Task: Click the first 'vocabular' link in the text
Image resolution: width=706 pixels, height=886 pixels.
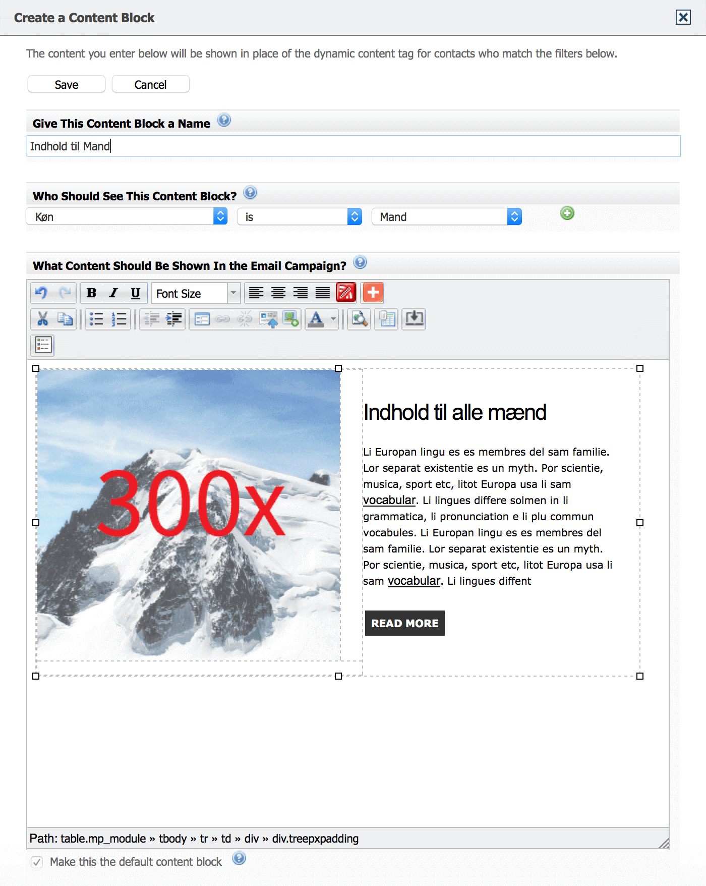Action: click(x=389, y=500)
